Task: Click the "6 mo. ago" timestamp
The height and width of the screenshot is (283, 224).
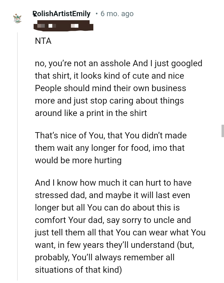Action: click(117, 14)
